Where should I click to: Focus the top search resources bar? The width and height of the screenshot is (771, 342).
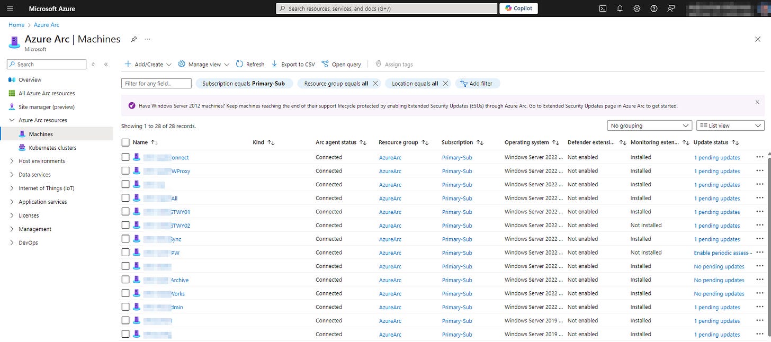[387, 8]
